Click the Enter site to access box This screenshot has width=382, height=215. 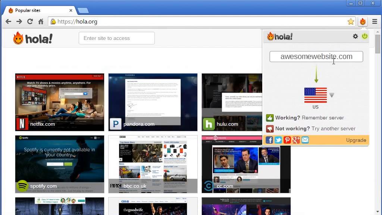(117, 38)
